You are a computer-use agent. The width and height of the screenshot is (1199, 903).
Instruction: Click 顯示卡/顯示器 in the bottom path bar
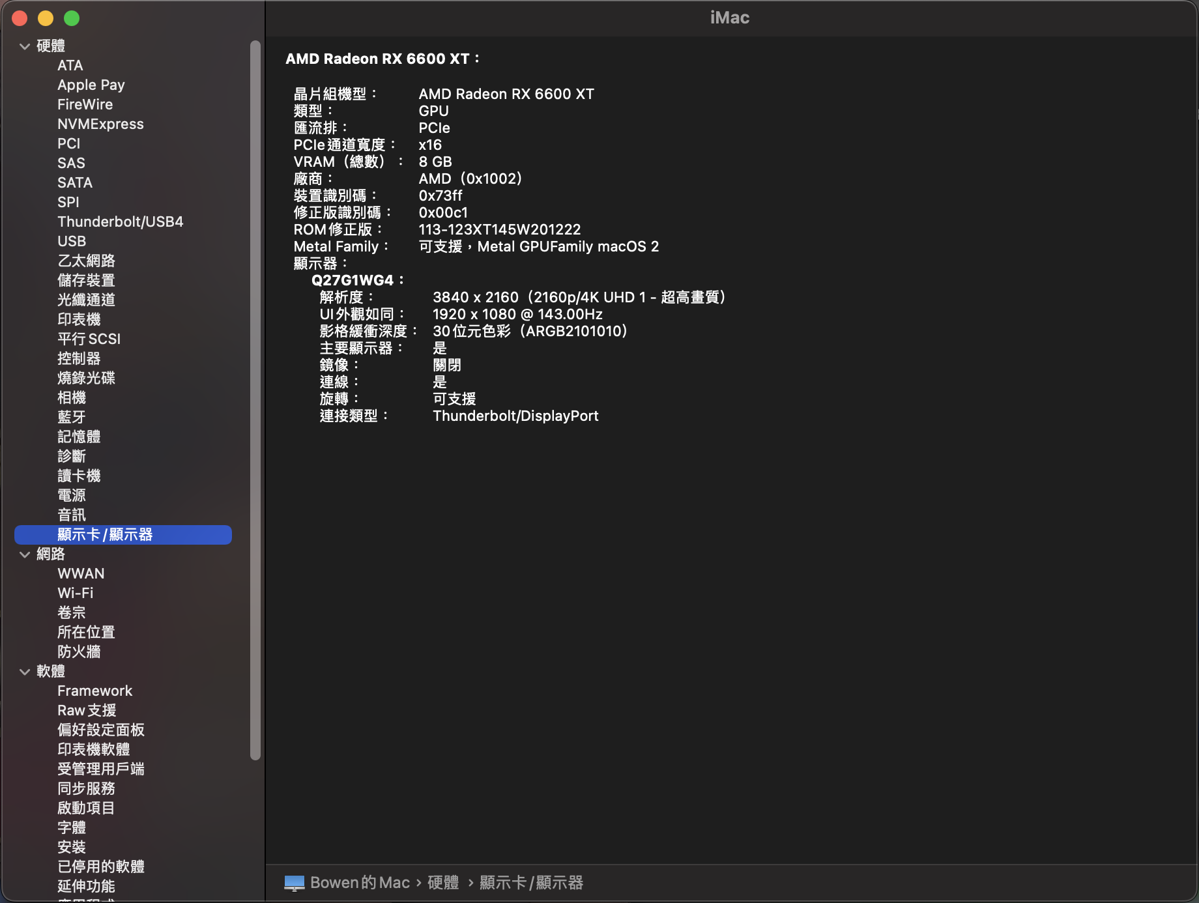[531, 883]
